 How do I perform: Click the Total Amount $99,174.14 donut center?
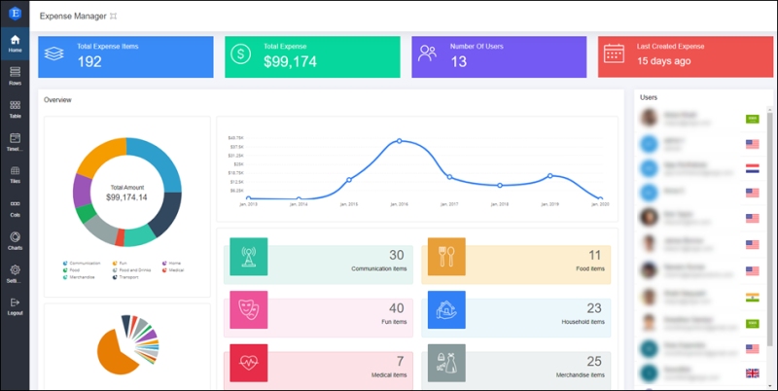tap(126, 193)
